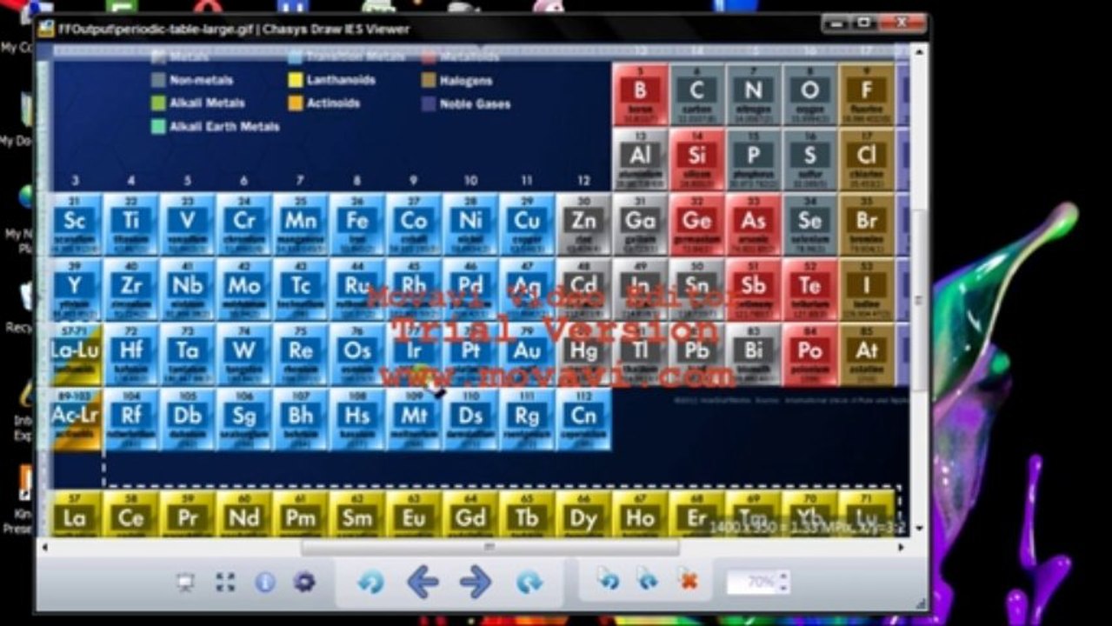Click the Germanium element tile Ge
This screenshot has height=626, width=1112.
(696, 224)
